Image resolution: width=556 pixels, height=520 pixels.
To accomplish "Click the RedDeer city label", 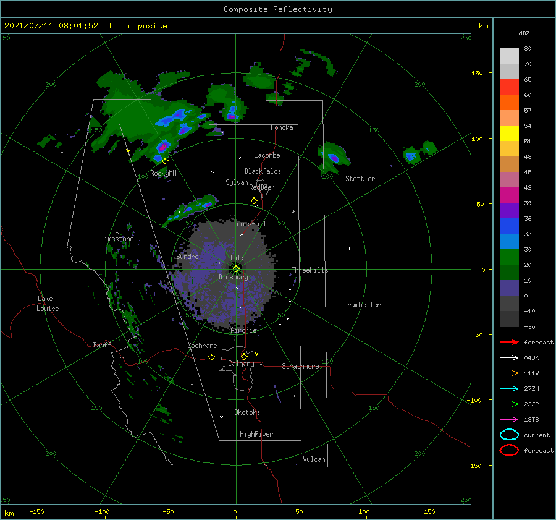I will 262,187.
